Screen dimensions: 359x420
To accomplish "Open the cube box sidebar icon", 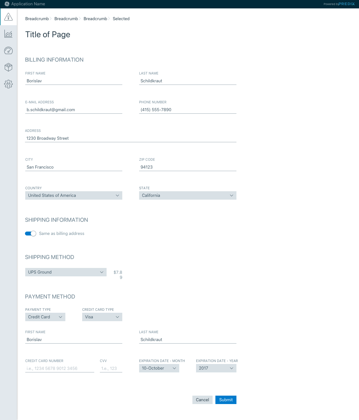I will pyautogui.click(x=8, y=67).
